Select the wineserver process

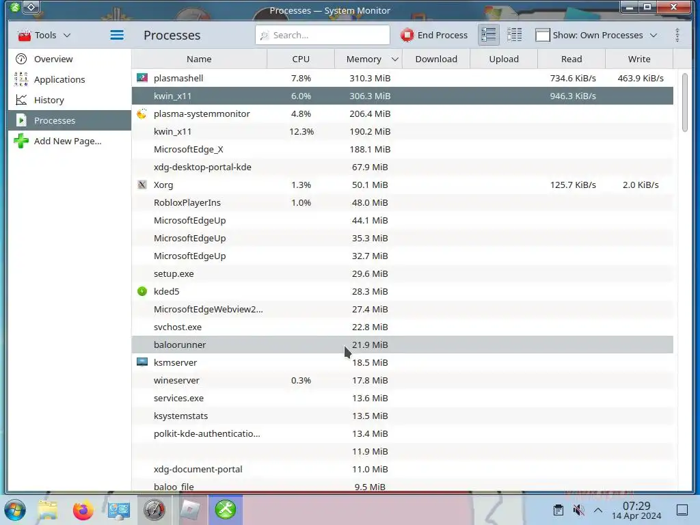(402, 380)
